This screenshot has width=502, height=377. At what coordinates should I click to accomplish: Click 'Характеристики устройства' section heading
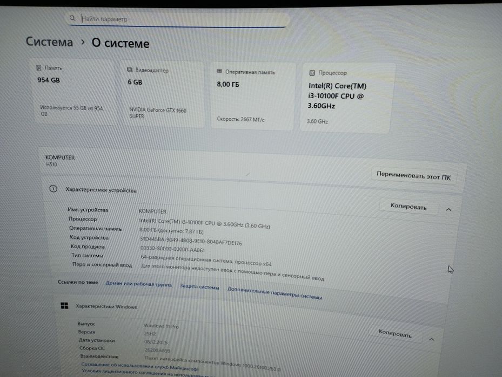pos(101,190)
